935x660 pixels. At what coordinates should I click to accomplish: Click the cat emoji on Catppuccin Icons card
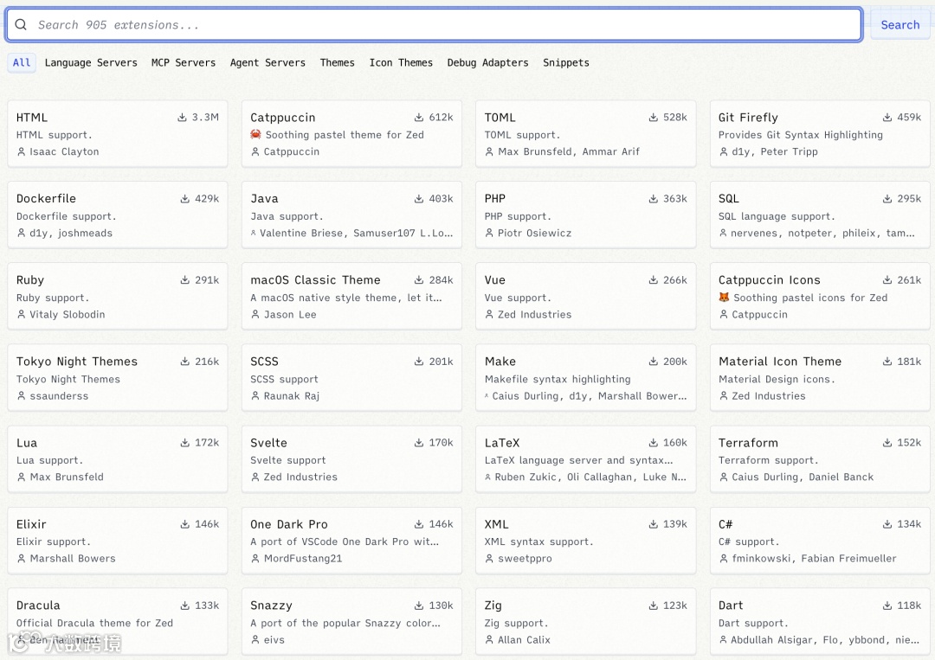(x=724, y=298)
